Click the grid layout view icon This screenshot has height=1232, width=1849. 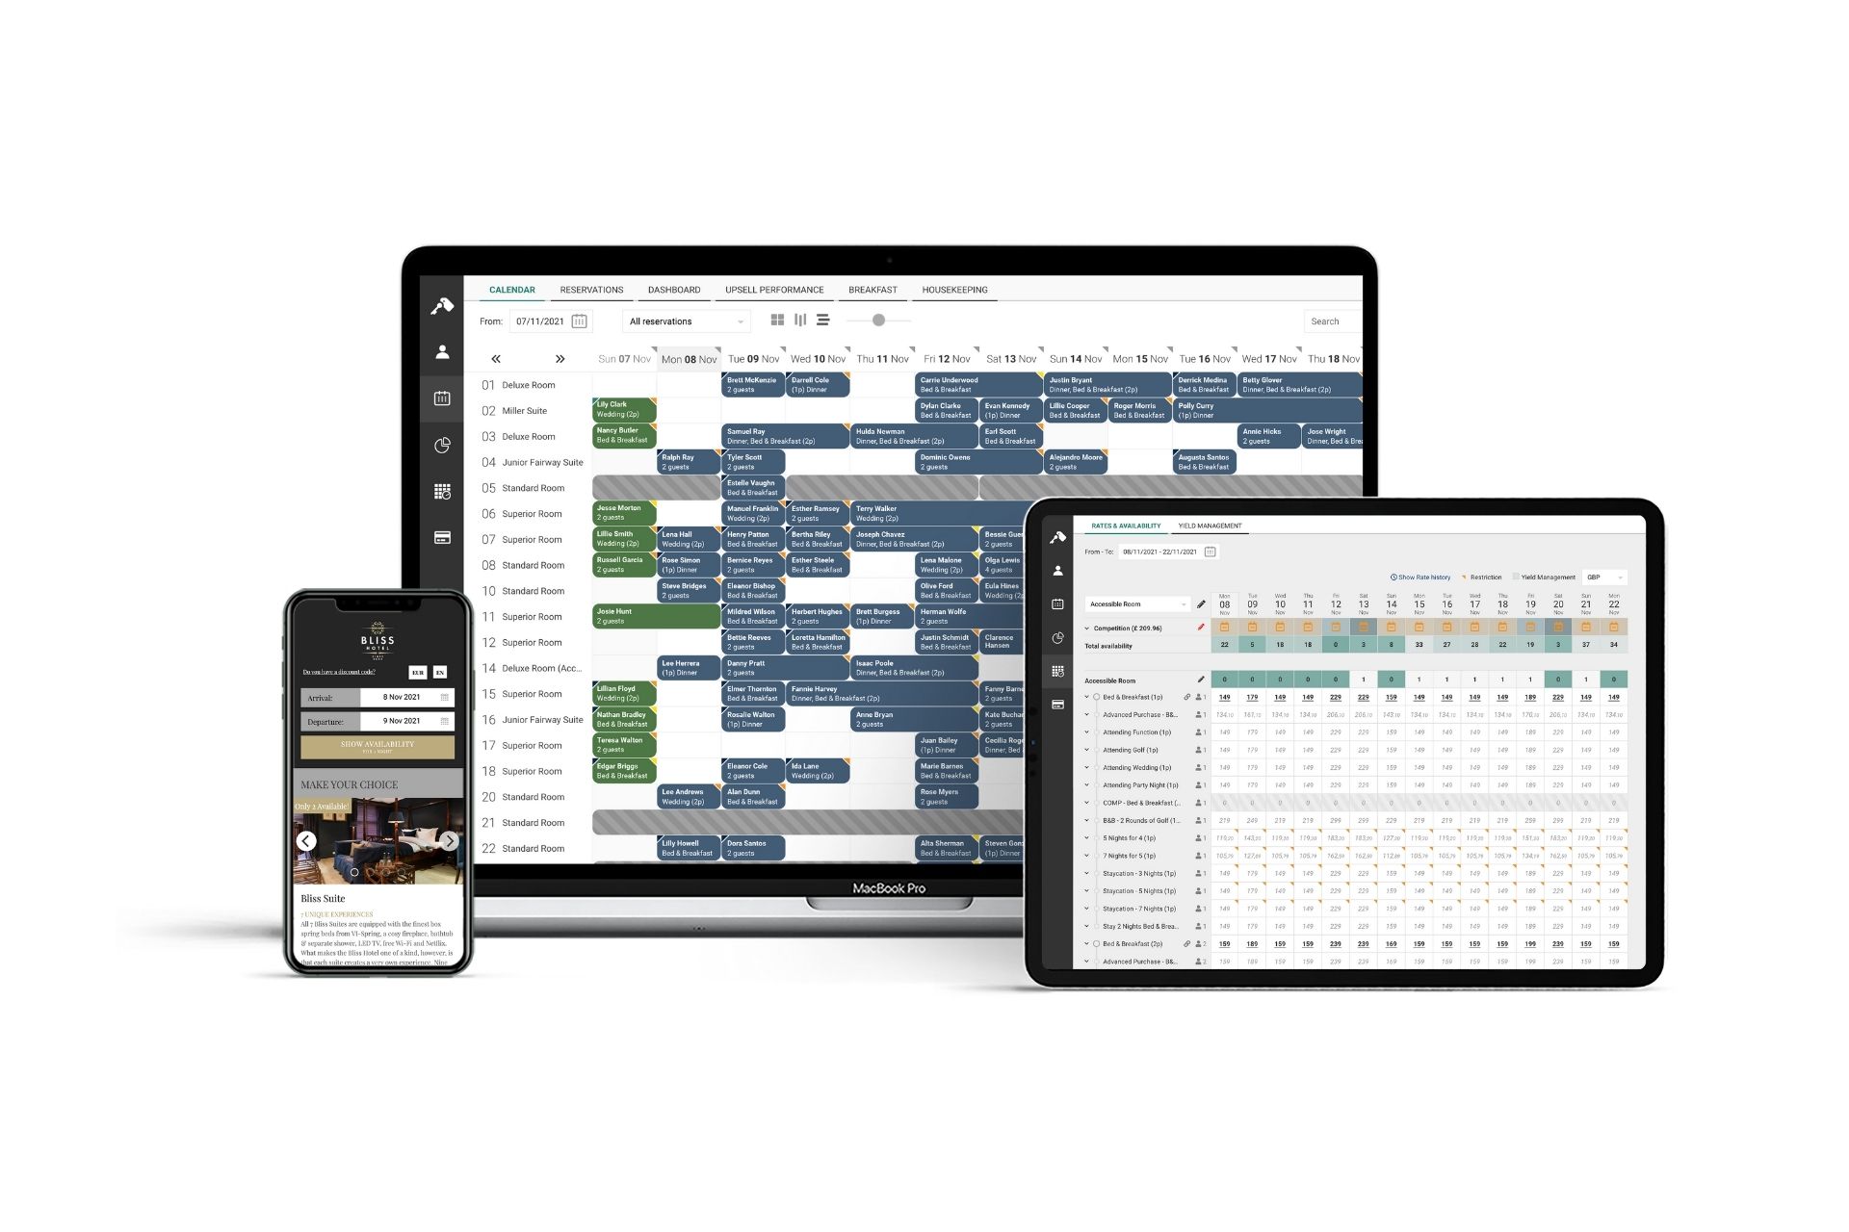pos(777,321)
